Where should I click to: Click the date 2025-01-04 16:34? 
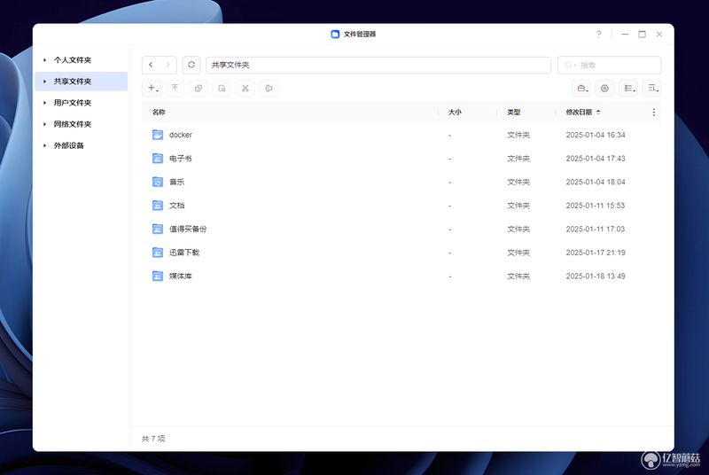[596, 135]
